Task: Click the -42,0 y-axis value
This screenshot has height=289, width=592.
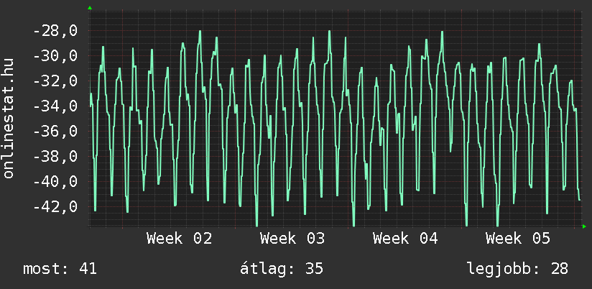Action: click(55, 207)
